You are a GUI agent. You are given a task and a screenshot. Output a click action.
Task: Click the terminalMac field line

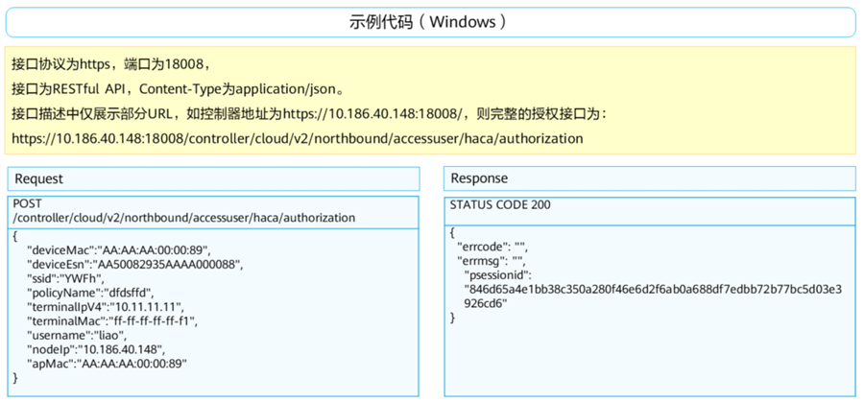(x=113, y=321)
